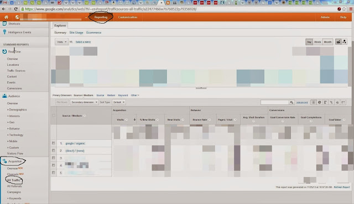Open the Secondary dimension dropdown
The image size is (354, 204).
(x=84, y=102)
